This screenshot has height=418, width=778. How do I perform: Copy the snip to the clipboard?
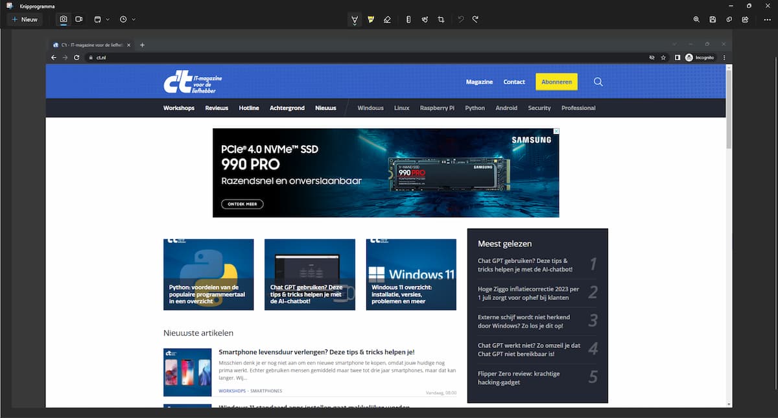coord(729,19)
